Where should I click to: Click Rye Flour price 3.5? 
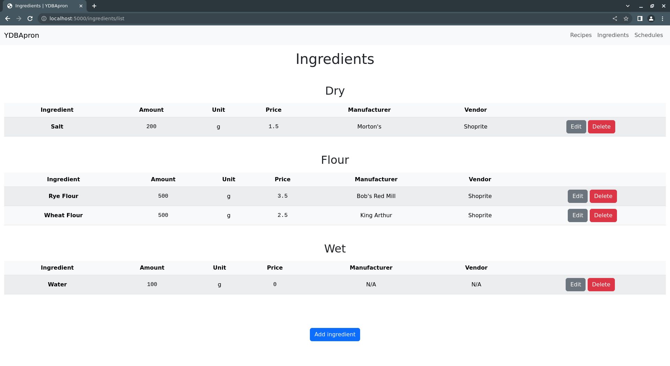(282, 196)
